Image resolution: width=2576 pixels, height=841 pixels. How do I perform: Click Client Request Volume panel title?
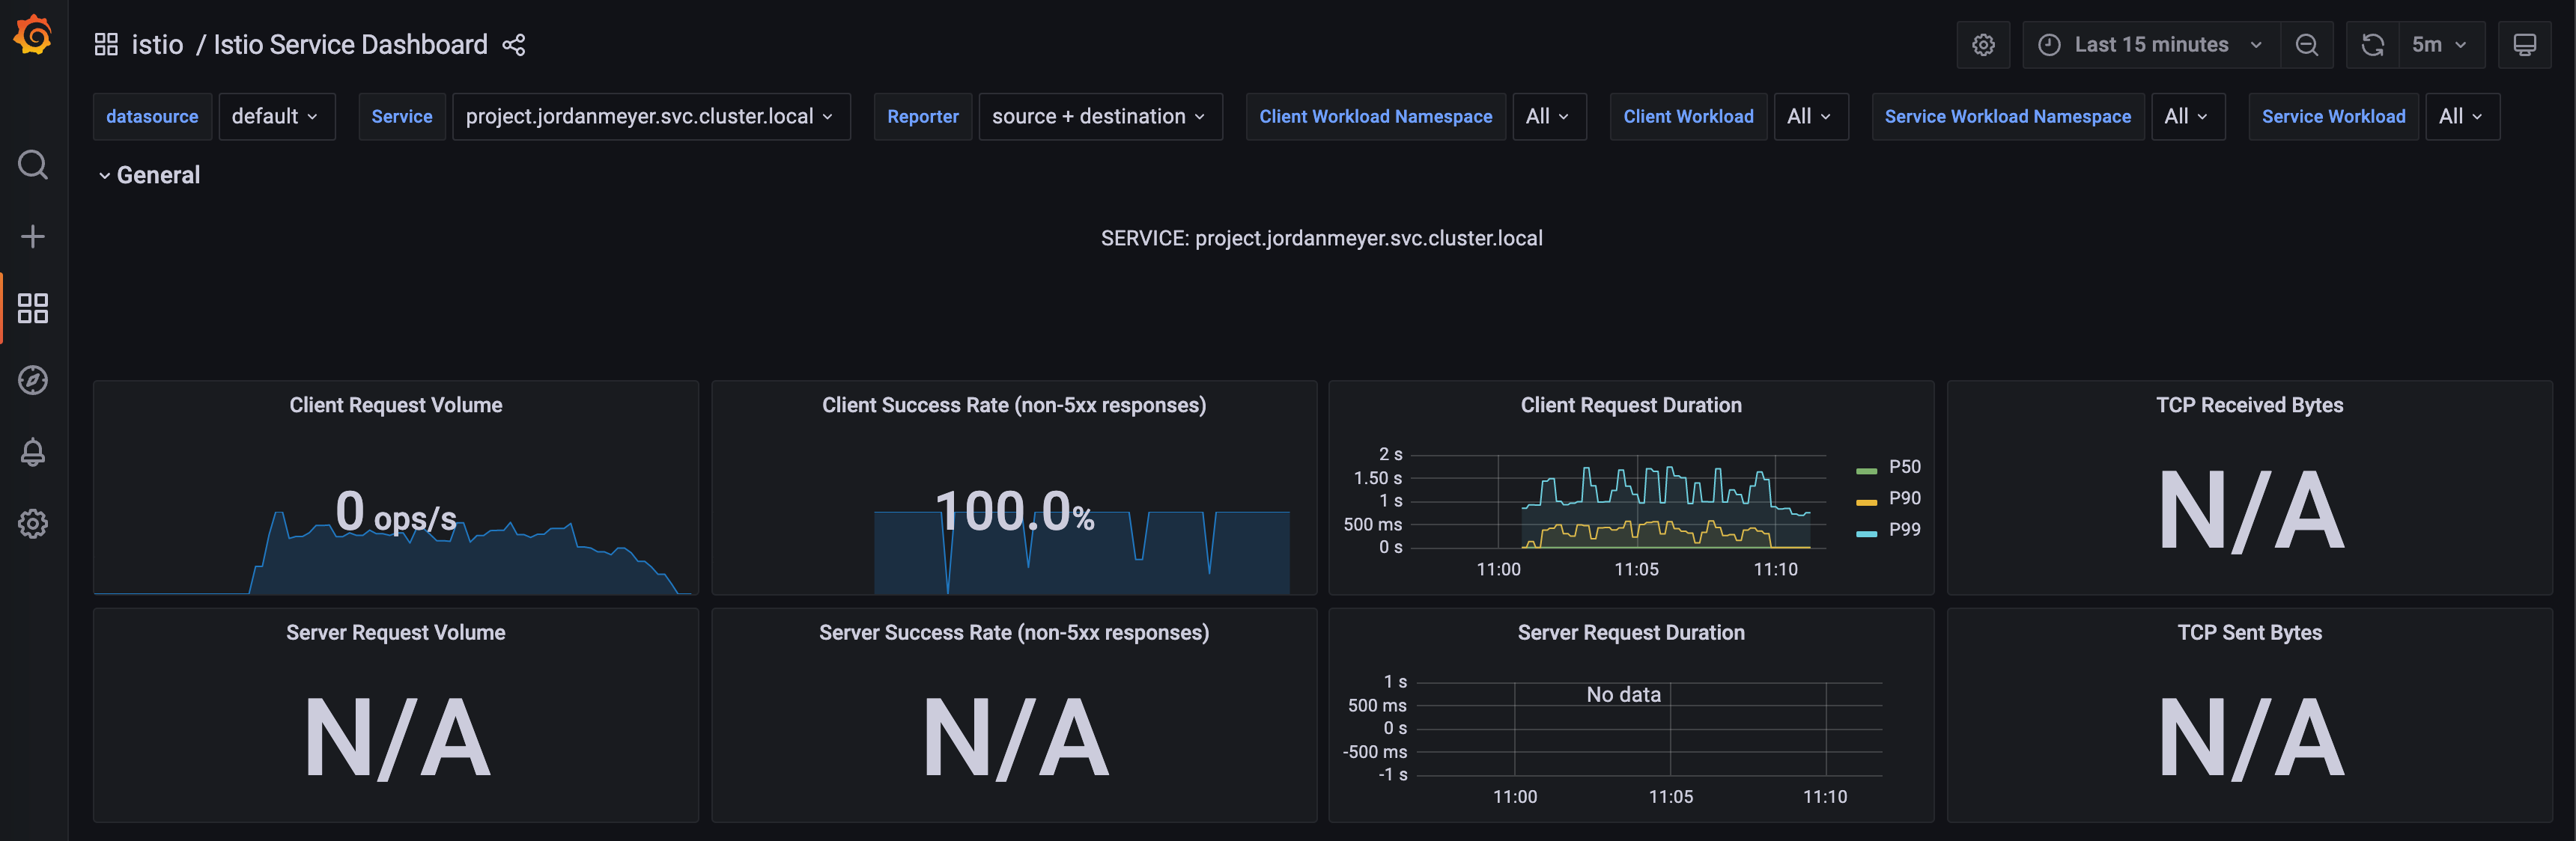point(396,406)
